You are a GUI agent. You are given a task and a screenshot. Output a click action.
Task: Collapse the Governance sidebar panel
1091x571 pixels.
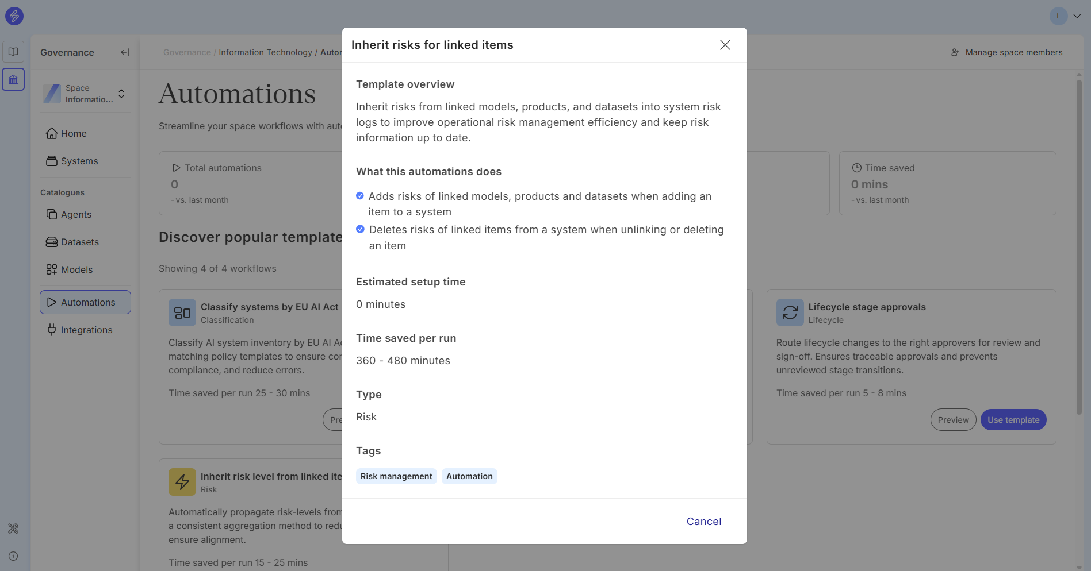(125, 52)
